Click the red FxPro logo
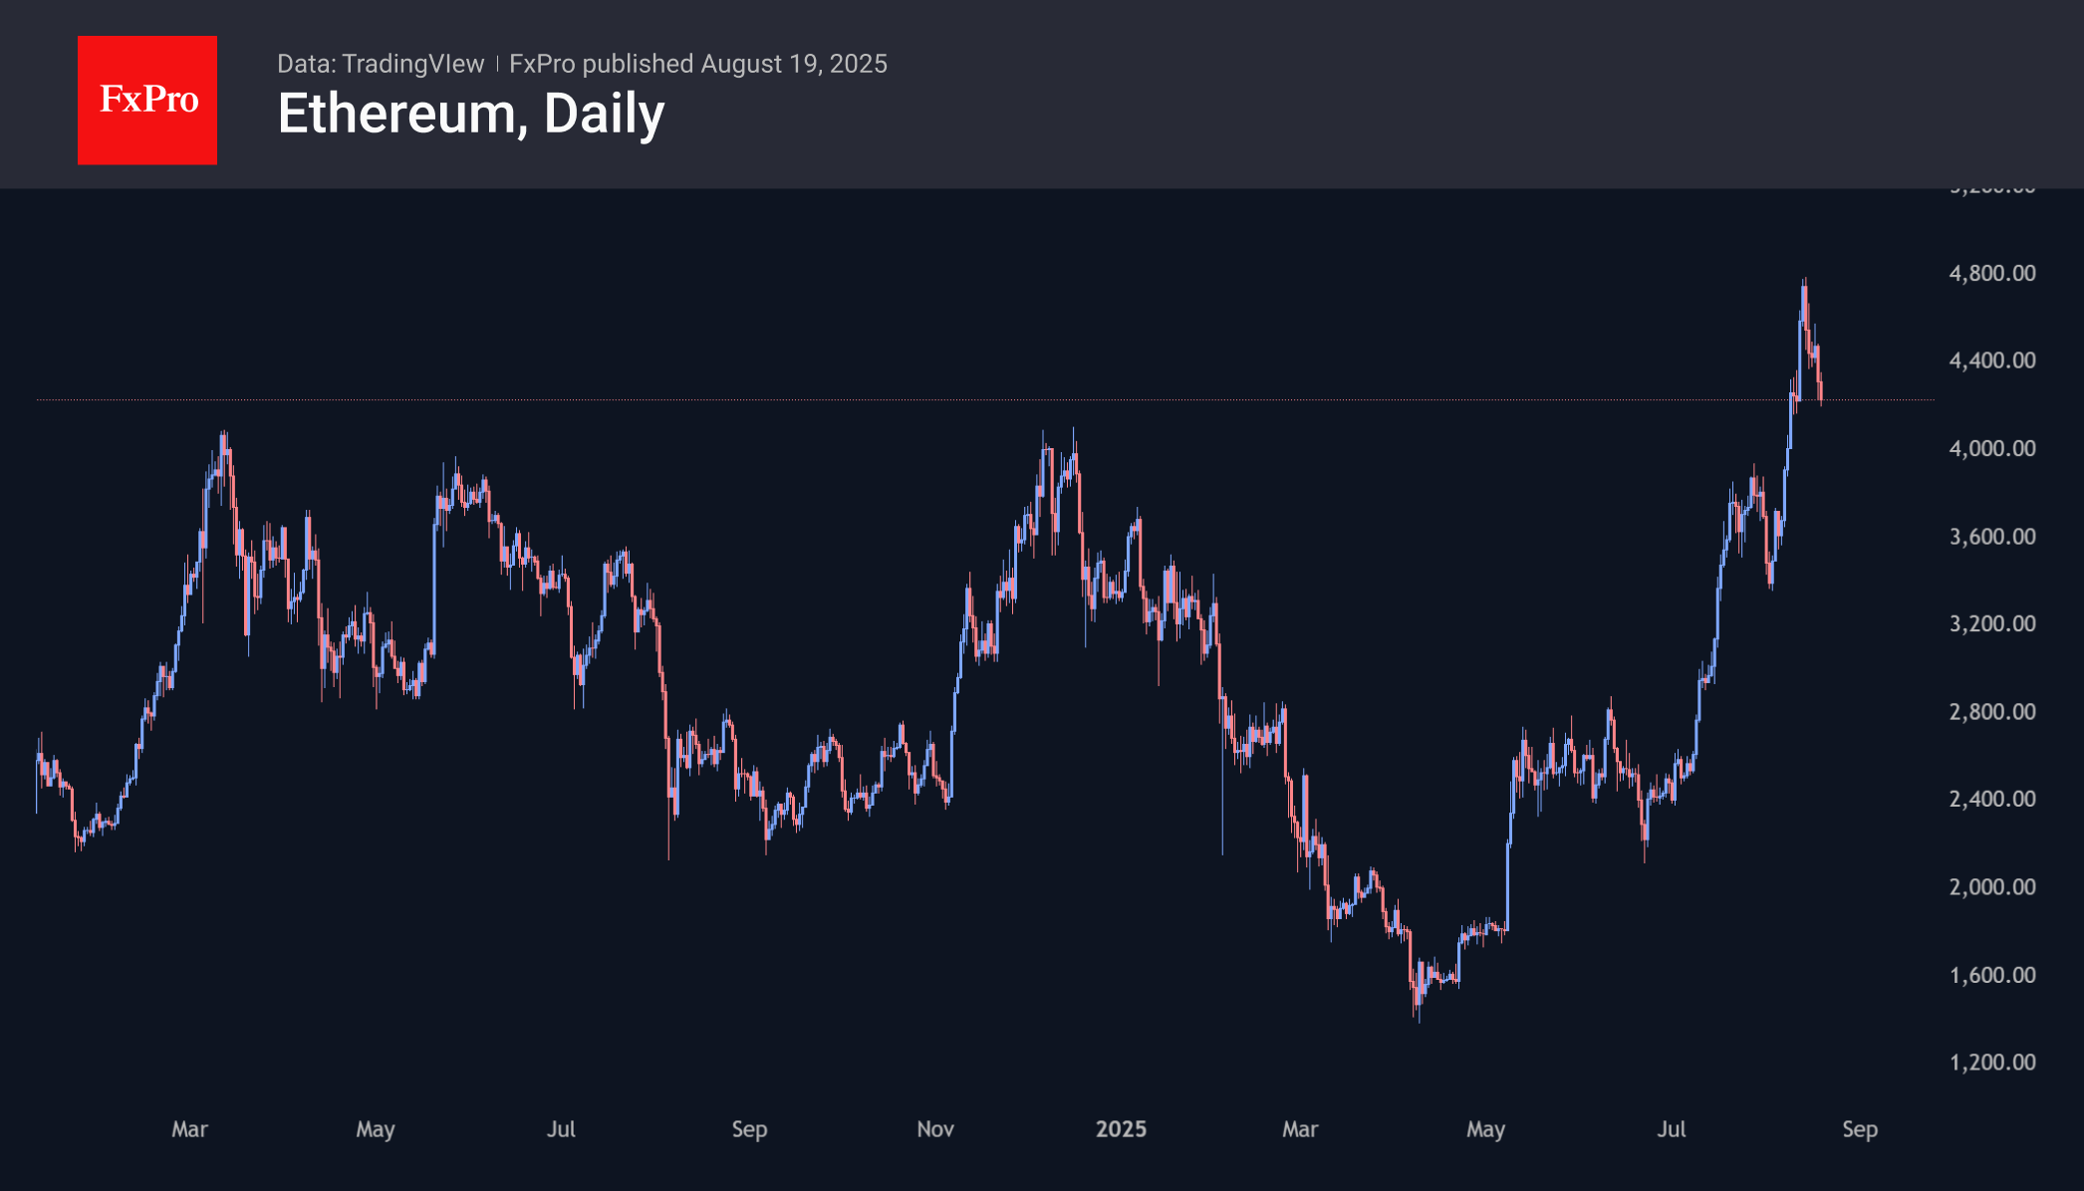Screen dimensions: 2084x1191 [147, 100]
